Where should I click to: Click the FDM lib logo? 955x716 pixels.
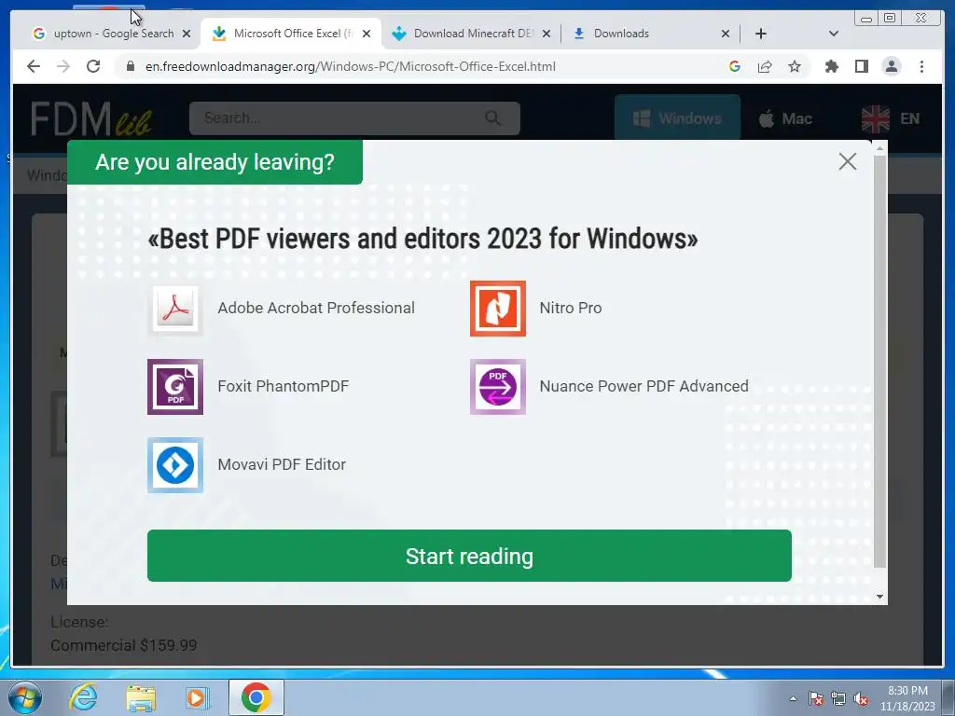91,118
